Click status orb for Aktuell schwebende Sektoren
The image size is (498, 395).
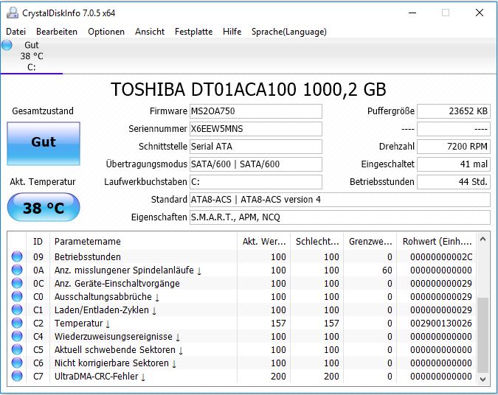click(x=17, y=349)
